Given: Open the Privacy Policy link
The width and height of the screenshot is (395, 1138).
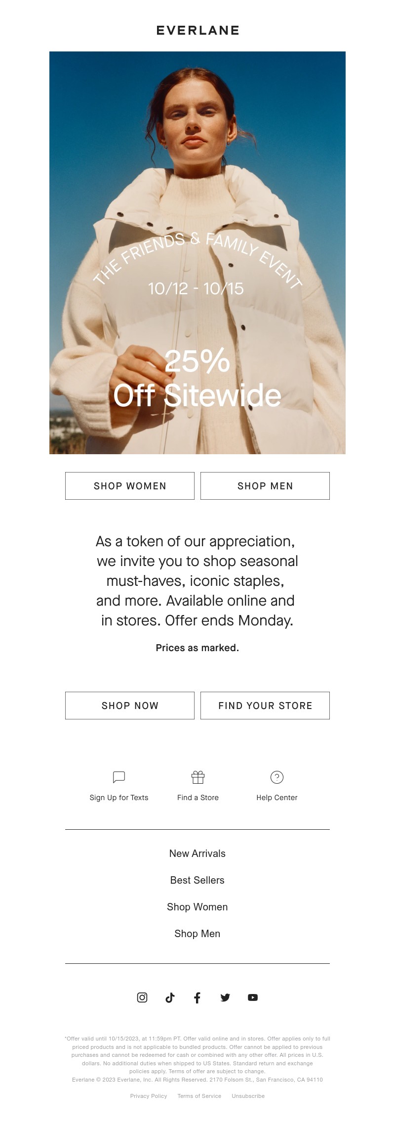Looking at the screenshot, I should 149,1096.
